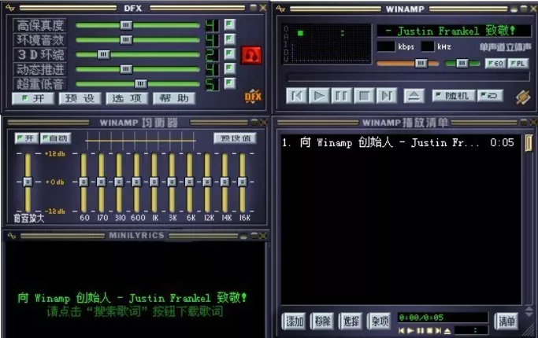
Task: Open the playlist 清单 list menu
Action: coord(506,321)
